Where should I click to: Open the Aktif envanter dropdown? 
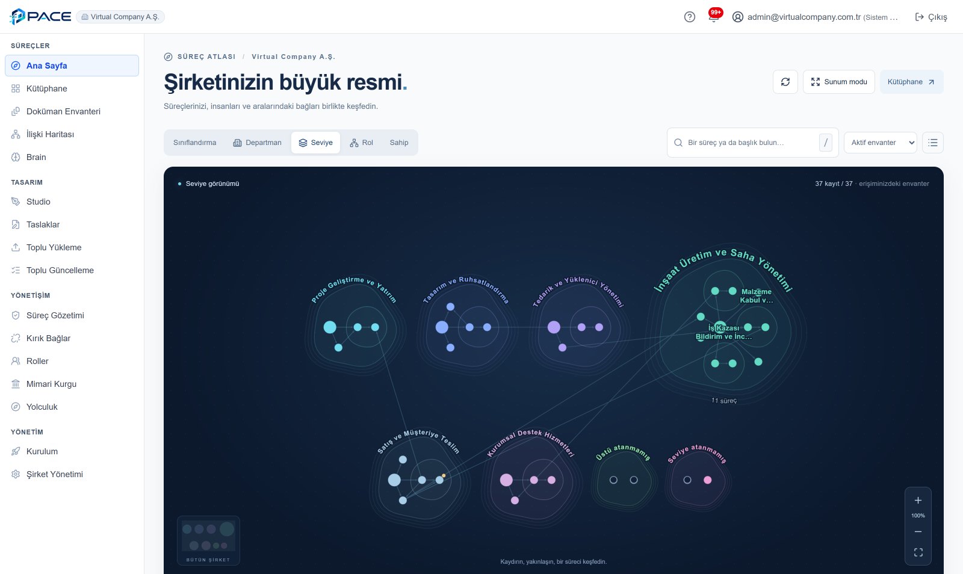point(881,143)
